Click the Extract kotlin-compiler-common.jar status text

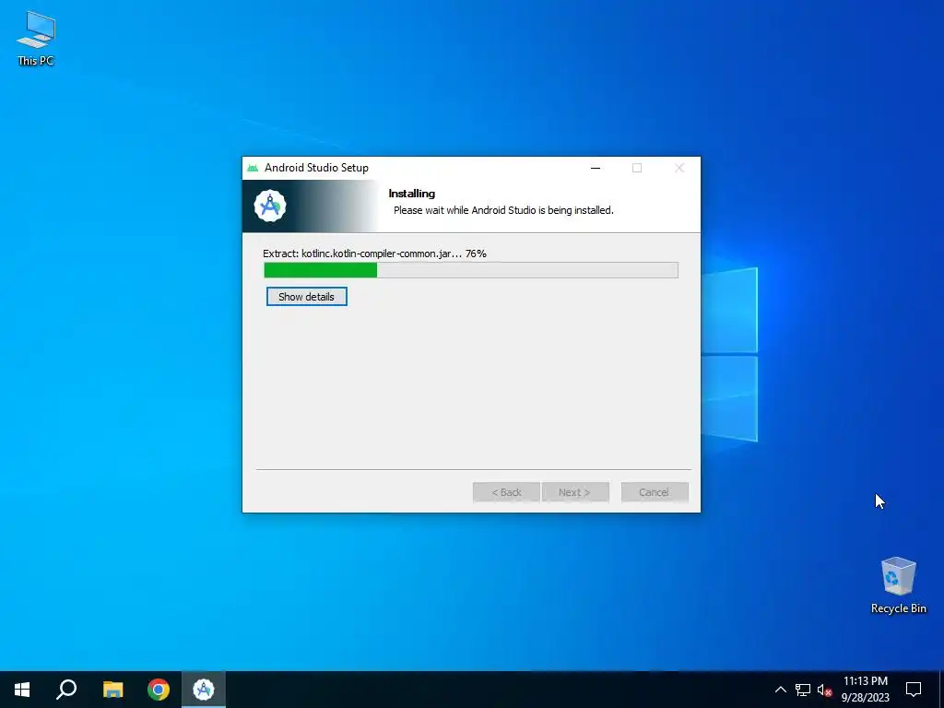pyautogui.click(x=374, y=254)
